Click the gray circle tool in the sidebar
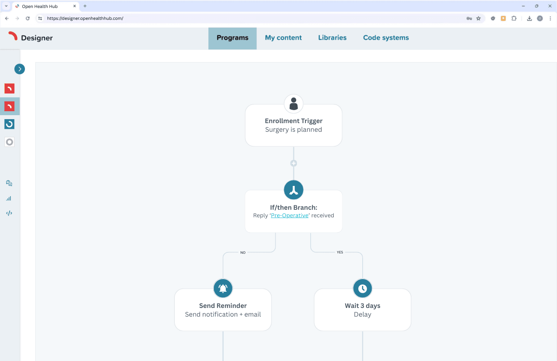Image resolution: width=557 pixels, height=361 pixels. [9, 142]
